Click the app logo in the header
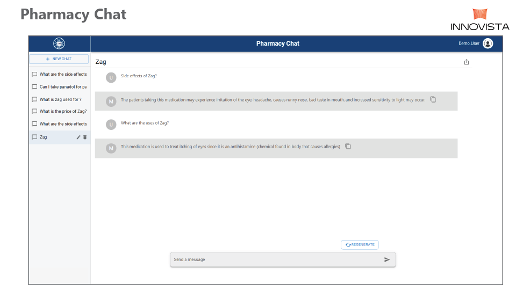516x290 pixels. 59,44
